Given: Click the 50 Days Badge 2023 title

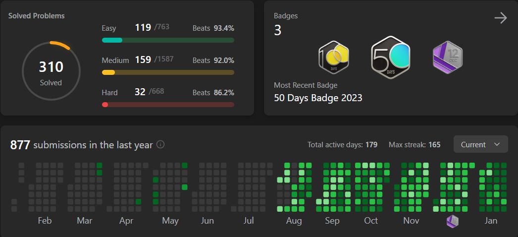Looking at the screenshot, I should (x=318, y=98).
